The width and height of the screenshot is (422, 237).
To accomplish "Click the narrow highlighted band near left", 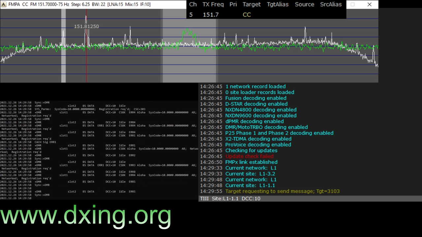I will 63,46.
